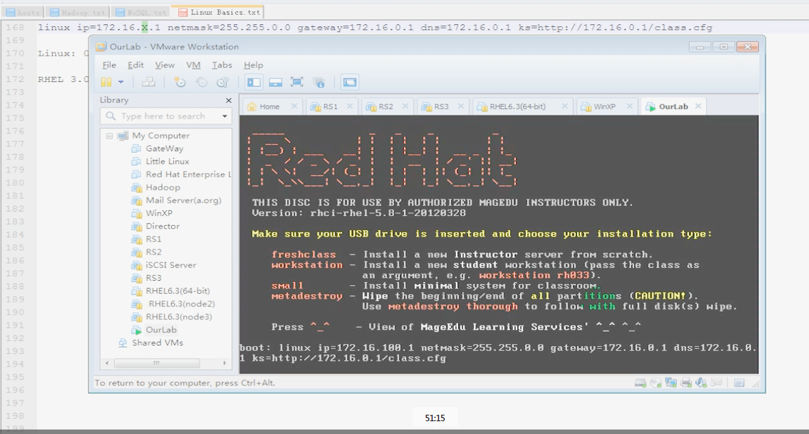
Task: Open the File menu in VMware
Action: click(110, 65)
